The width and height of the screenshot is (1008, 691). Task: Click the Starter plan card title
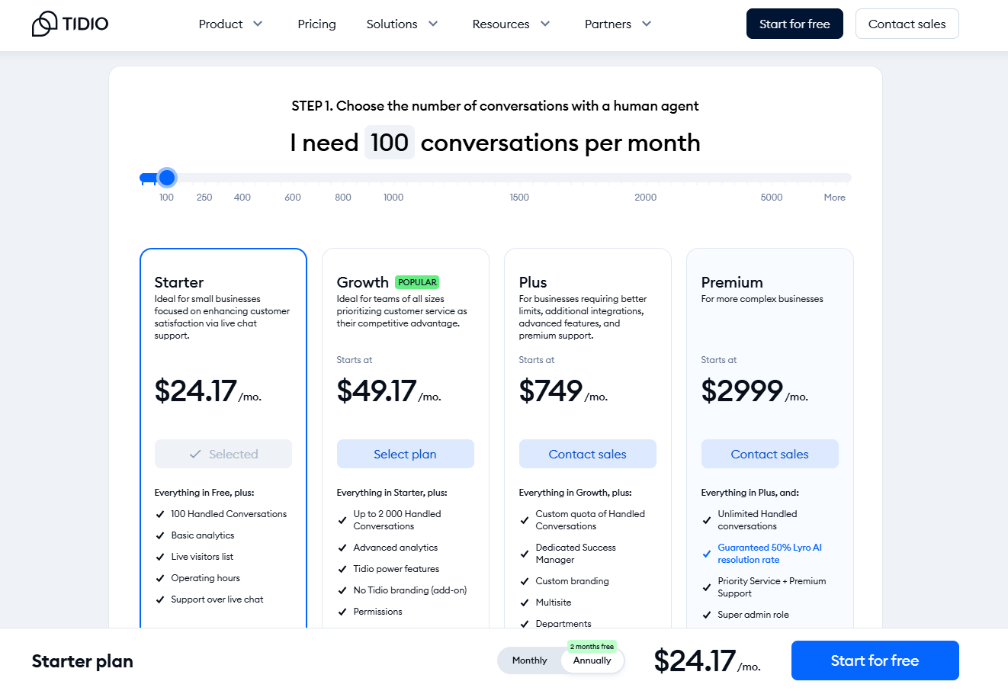179,282
